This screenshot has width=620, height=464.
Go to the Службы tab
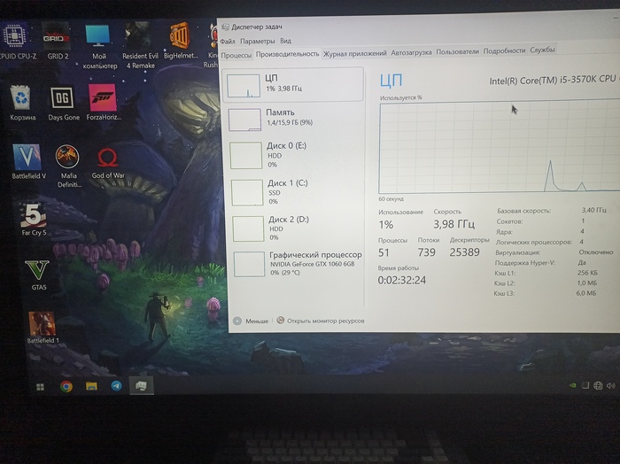pyautogui.click(x=542, y=50)
